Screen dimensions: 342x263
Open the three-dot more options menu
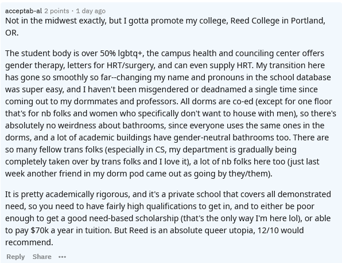click(x=62, y=257)
